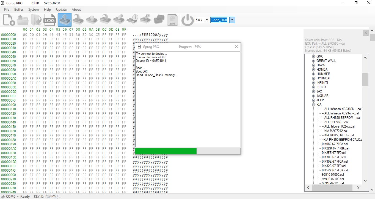Image resolution: width=375 pixels, height=199 pixels.
Task: Expand the HUMMER tree node
Action: coord(313,74)
